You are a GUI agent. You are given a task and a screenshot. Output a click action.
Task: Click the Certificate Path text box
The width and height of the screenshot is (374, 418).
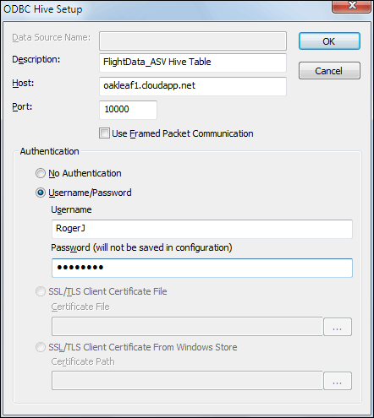coord(187,381)
